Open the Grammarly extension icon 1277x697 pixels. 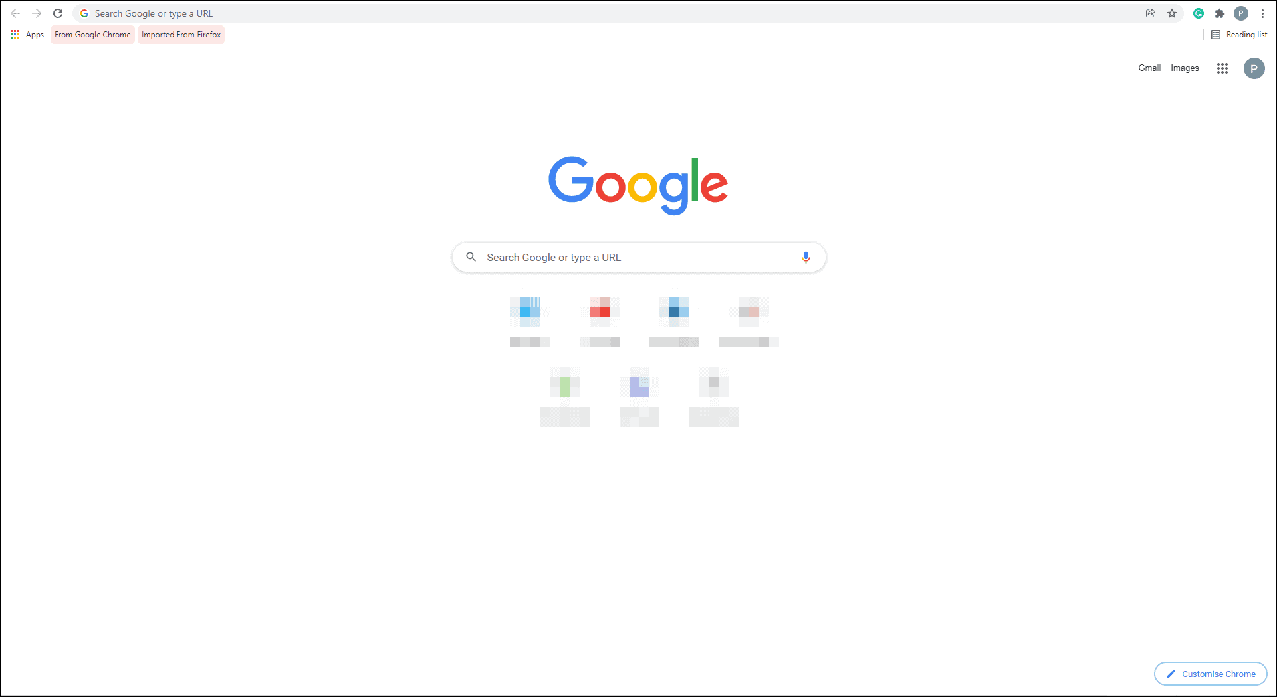(x=1199, y=13)
